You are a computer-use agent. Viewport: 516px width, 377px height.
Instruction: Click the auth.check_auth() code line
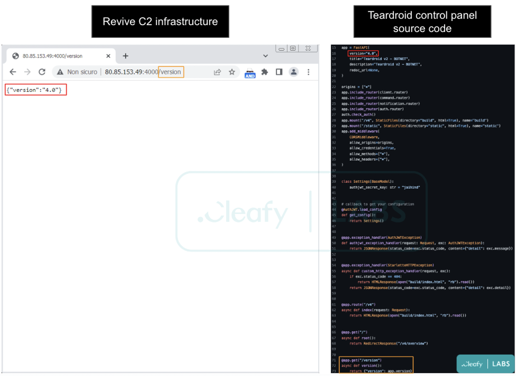(x=358, y=115)
